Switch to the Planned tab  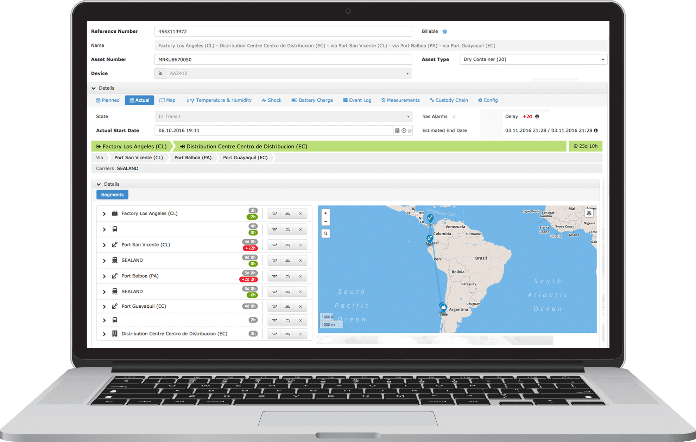tap(107, 100)
